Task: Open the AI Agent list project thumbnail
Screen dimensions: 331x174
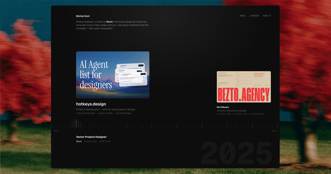Action: (x=113, y=75)
